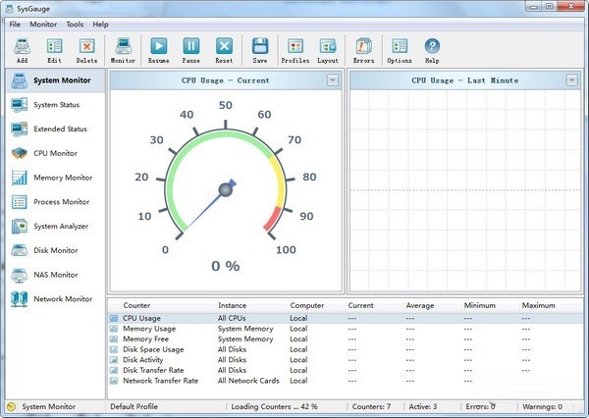Click the Resume toolbar icon
589x418 pixels.
(158, 48)
